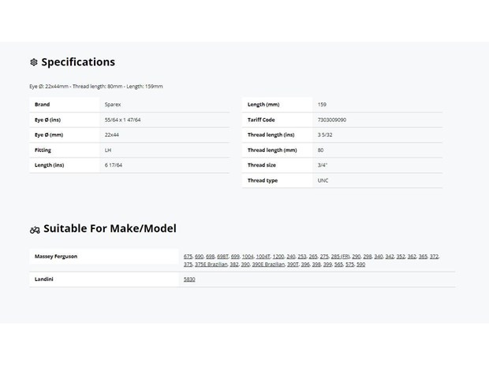Click the Tariff Code value 7303009090
This screenshot has height=366, width=489.
click(x=332, y=120)
